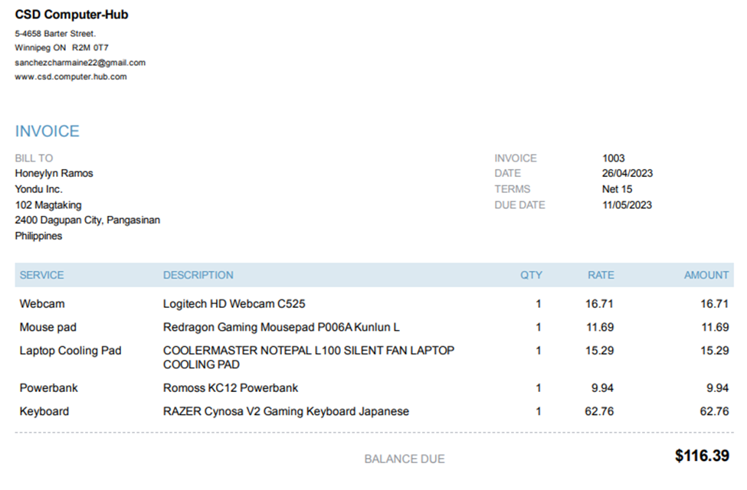This screenshot has width=747, height=490.
Task: Click the Philippines country line
Action: [x=38, y=236]
